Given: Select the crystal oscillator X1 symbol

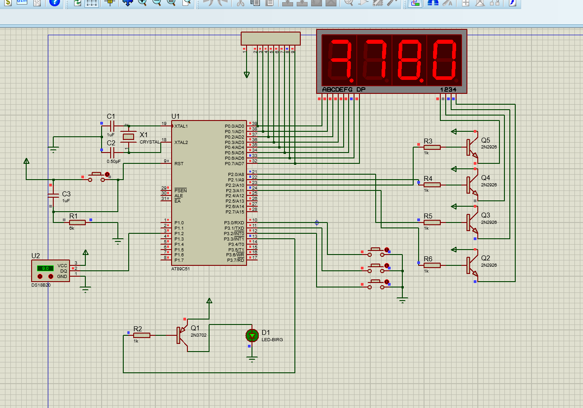Looking at the screenshot, I should coord(129,136).
